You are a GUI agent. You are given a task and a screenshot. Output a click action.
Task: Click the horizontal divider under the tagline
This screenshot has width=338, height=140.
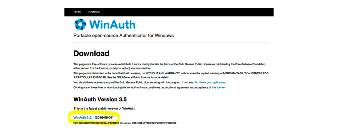[x=172, y=43]
